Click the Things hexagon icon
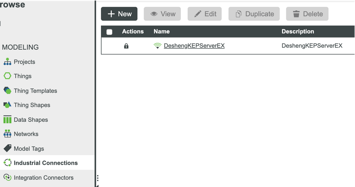The image size is (355, 187). point(7,76)
